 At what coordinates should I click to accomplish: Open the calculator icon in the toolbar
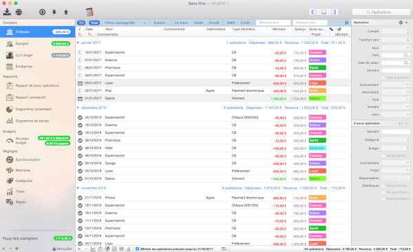tap(89, 12)
